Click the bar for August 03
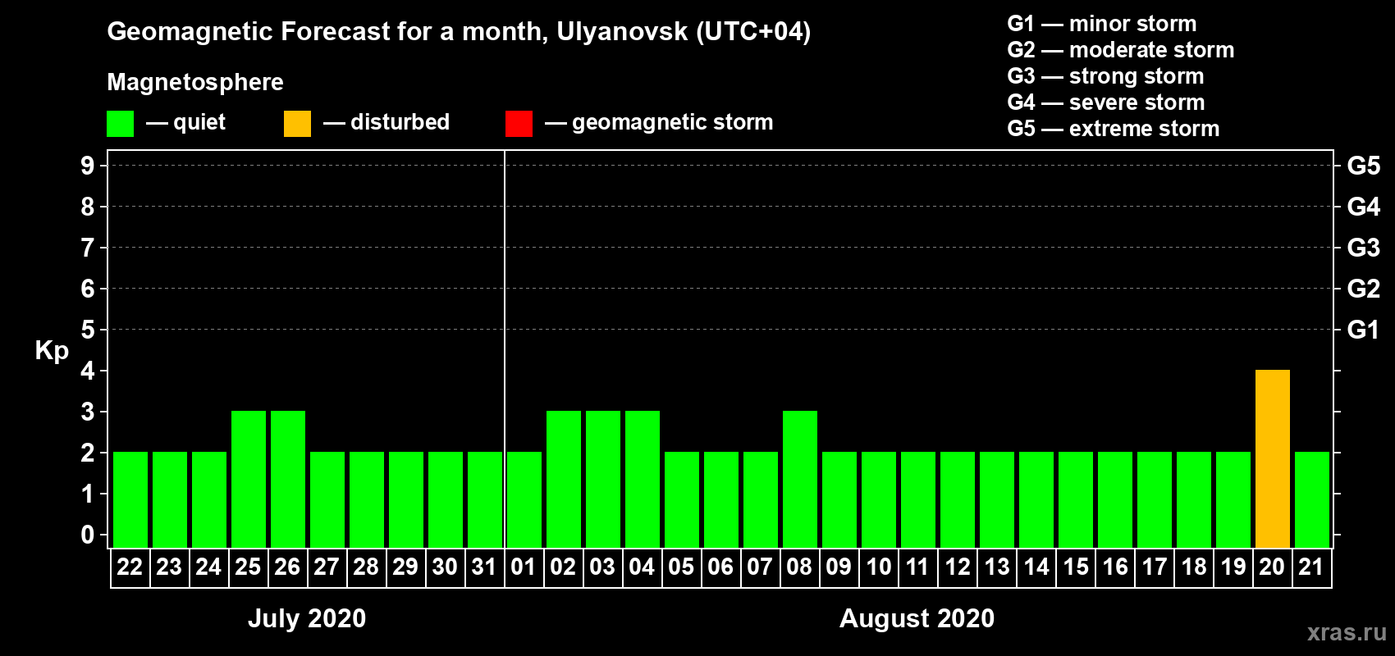 (x=602, y=479)
